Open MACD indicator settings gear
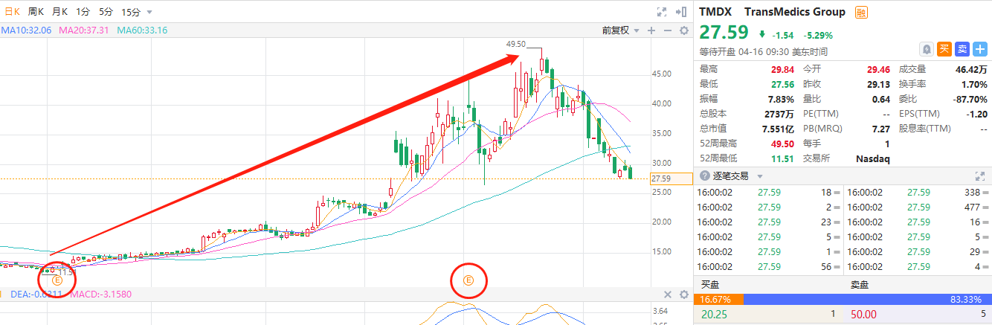Viewport: 992px width, 325px height. pyautogui.click(x=683, y=295)
